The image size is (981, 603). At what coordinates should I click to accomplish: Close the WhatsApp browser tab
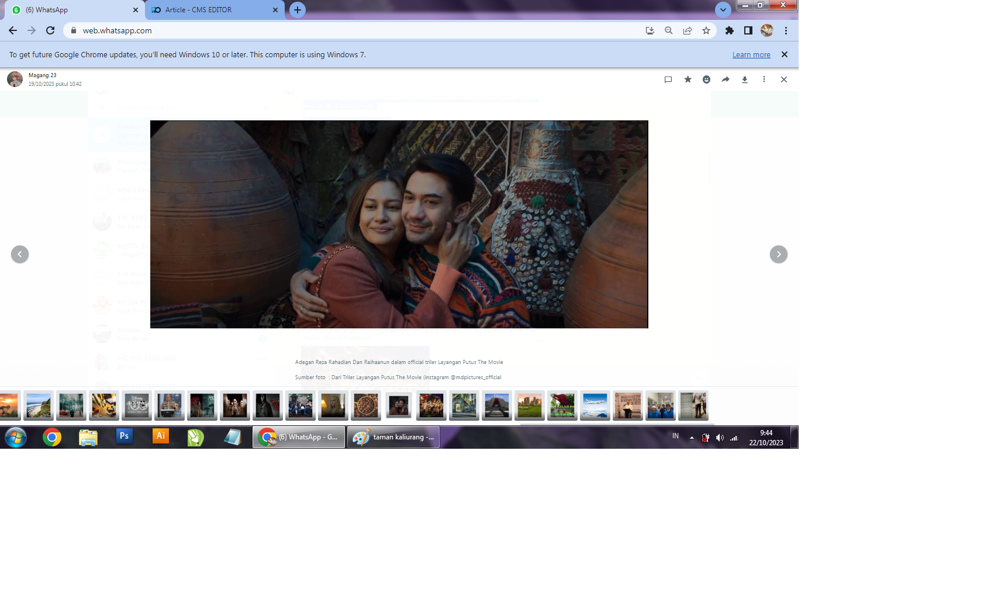point(136,10)
